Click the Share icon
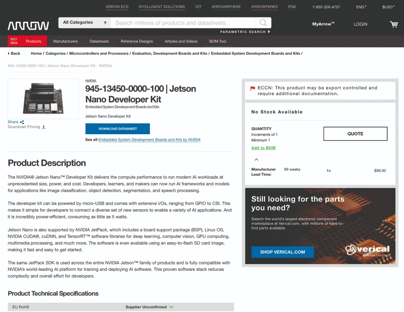This screenshot has height=312, width=404. coord(22,122)
